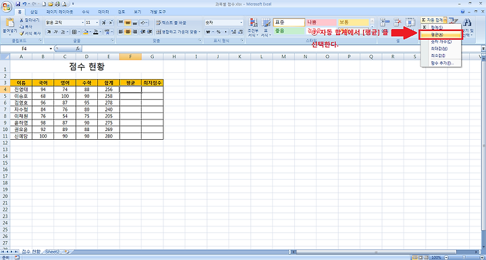
Task: Cut selection with 잘라내기
Action: (30, 20)
